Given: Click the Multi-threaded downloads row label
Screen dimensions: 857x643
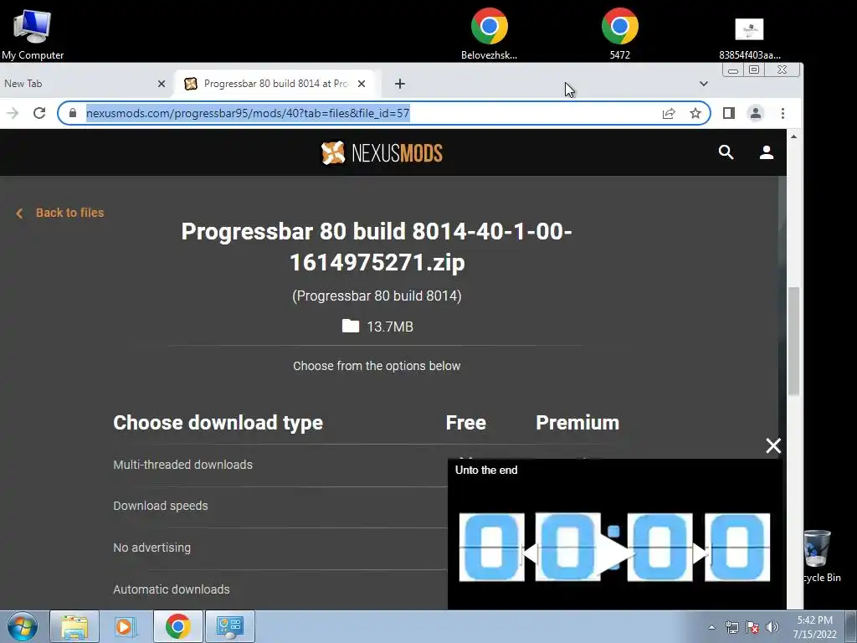Looking at the screenshot, I should click(182, 465).
